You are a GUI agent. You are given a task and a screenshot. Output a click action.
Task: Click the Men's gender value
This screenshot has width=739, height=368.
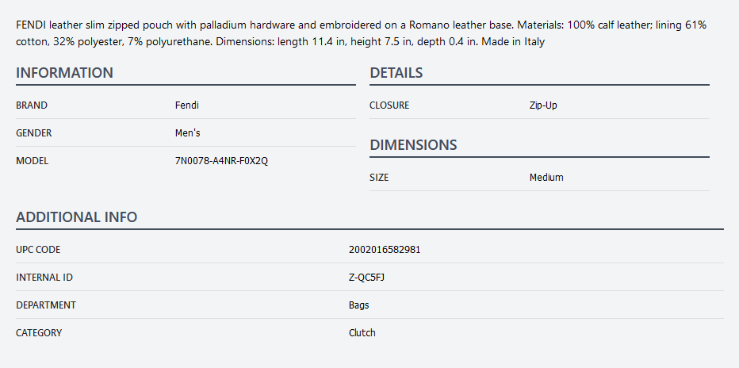pos(188,133)
